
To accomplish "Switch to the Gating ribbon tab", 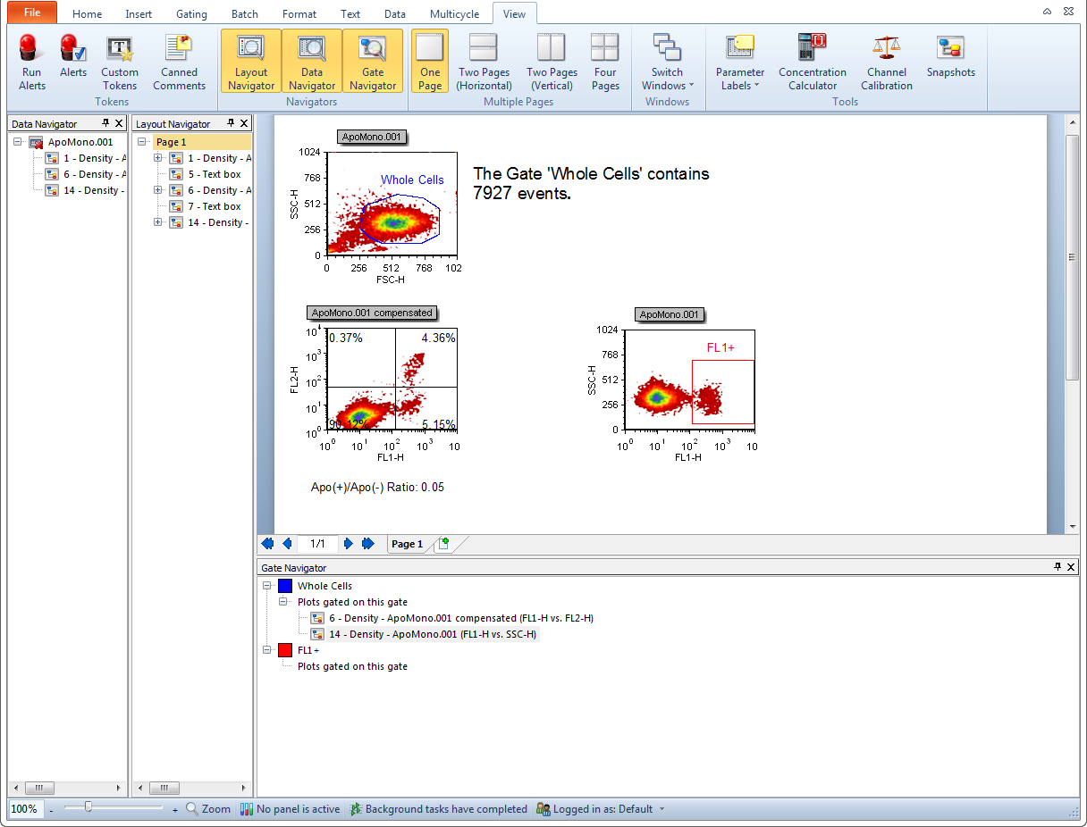I will tap(191, 14).
